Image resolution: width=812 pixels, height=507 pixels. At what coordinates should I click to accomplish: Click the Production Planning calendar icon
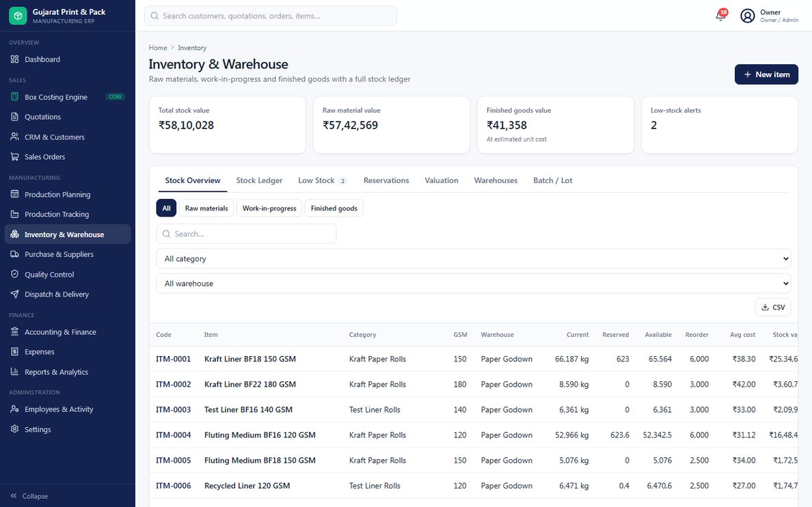(14, 194)
